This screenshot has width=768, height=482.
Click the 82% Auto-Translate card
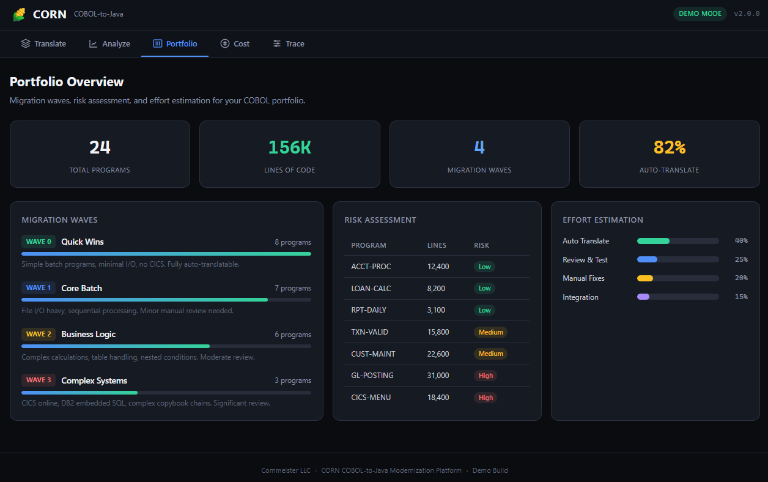click(670, 154)
